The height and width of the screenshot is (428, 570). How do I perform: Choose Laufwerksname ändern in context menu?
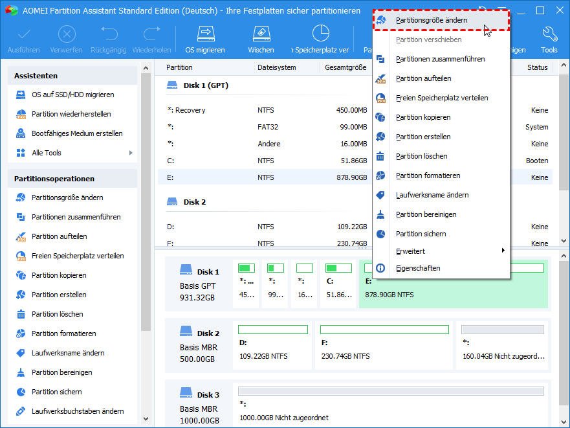click(441, 195)
